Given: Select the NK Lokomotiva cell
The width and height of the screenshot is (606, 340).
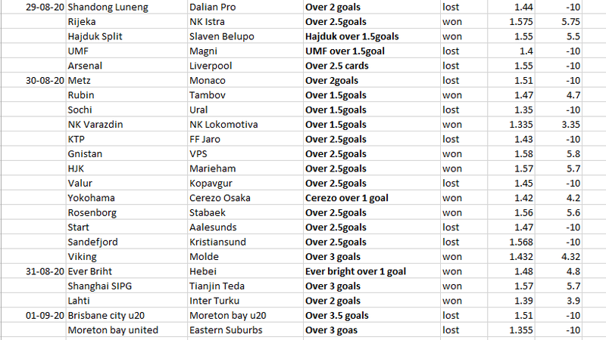Looking at the screenshot, I should tap(245, 124).
